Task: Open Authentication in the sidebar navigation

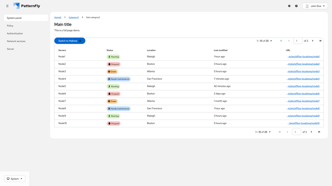Action: pyautogui.click(x=15, y=33)
